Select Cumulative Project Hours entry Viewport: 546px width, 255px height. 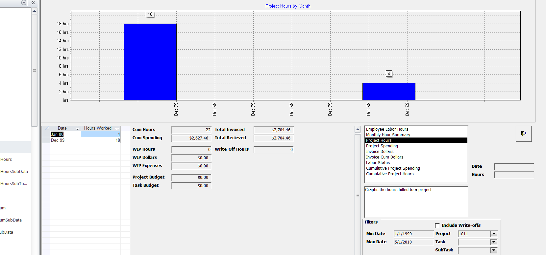click(416, 174)
